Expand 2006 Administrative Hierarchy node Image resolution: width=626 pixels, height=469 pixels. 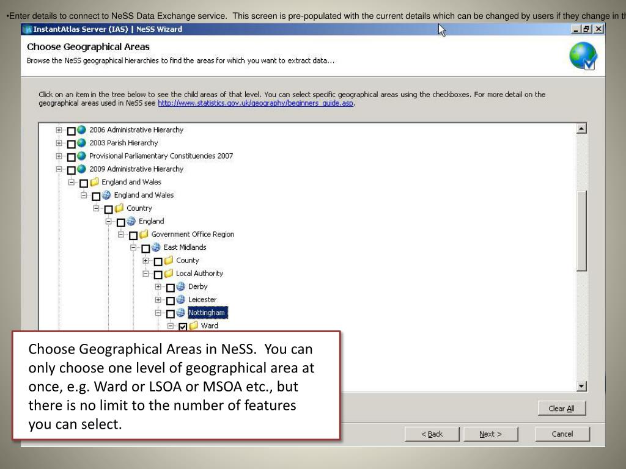(59, 130)
